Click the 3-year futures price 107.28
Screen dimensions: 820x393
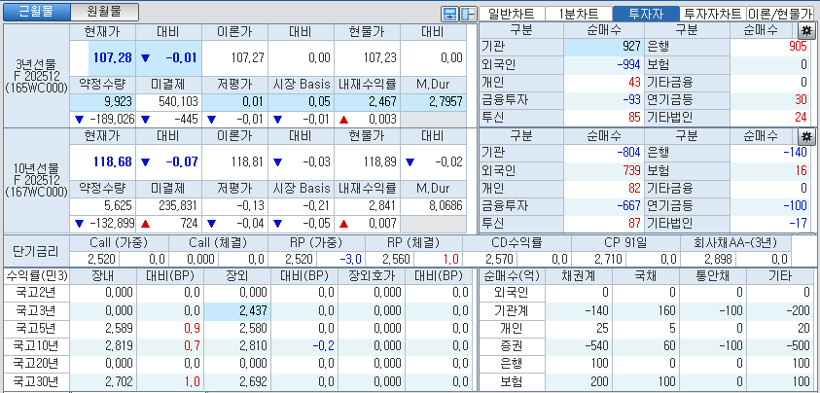click(x=113, y=58)
